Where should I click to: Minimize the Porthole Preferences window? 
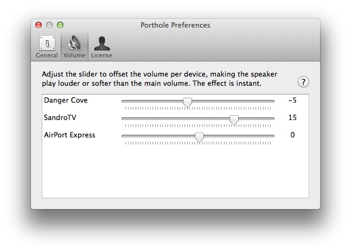[x=49, y=25]
